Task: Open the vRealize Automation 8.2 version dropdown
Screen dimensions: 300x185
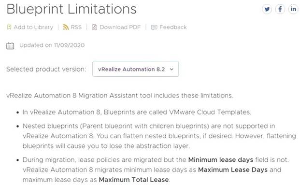Action: tap(135, 69)
